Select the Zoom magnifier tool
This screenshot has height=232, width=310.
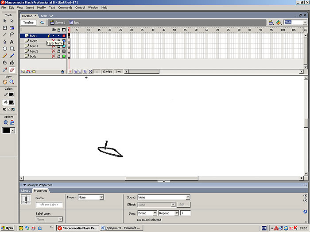[12, 82]
